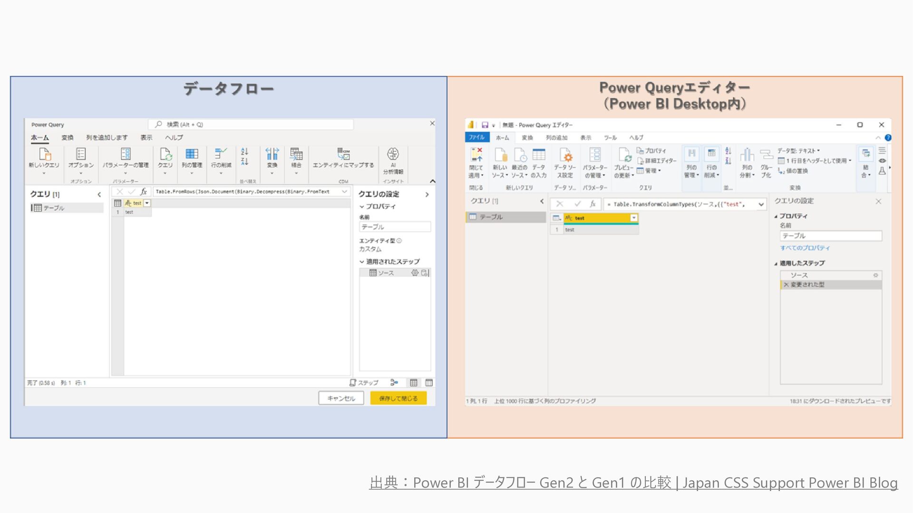Expand the formula bar in dataflow window
The height and width of the screenshot is (513, 913).
coord(344,191)
